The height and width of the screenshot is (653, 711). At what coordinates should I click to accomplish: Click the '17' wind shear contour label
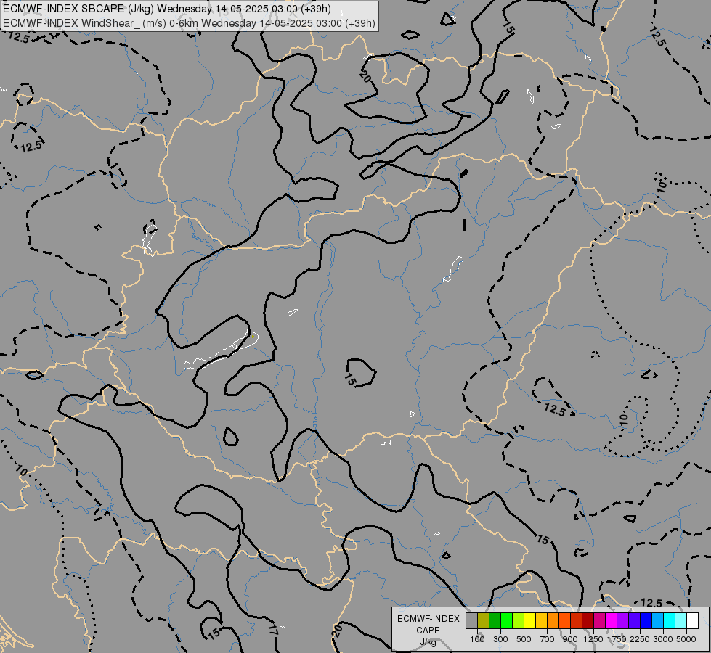pyautogui.click(x=272, y=629)
